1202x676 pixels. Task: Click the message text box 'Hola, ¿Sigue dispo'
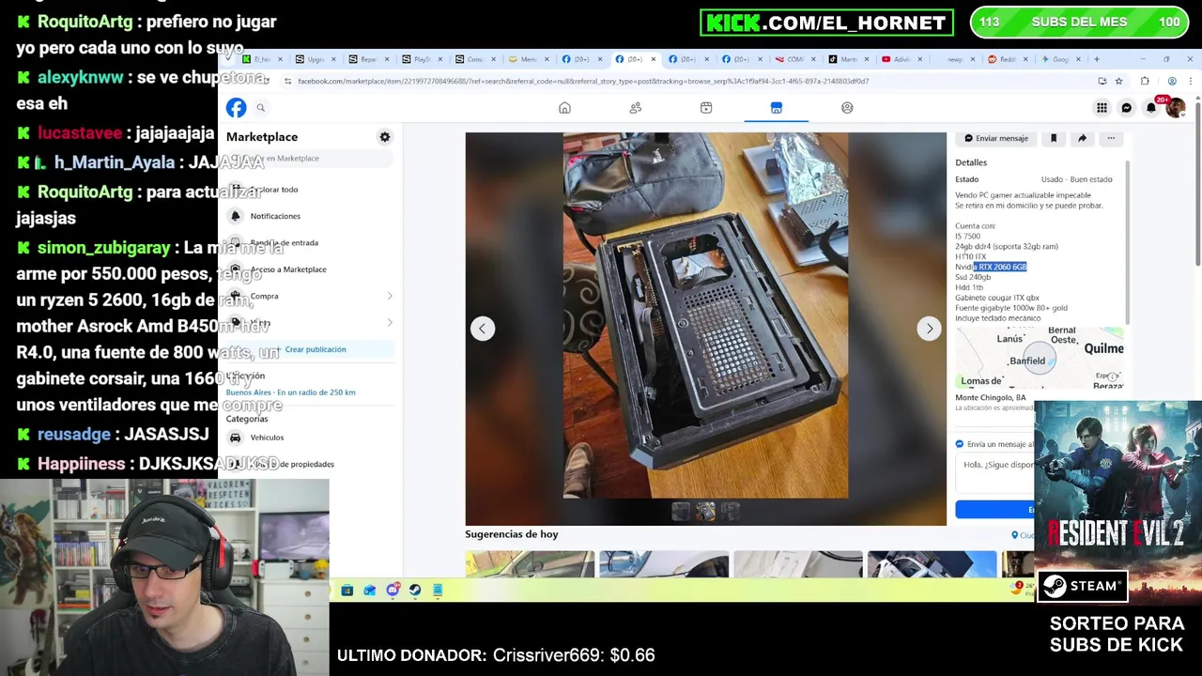[994, 472]
